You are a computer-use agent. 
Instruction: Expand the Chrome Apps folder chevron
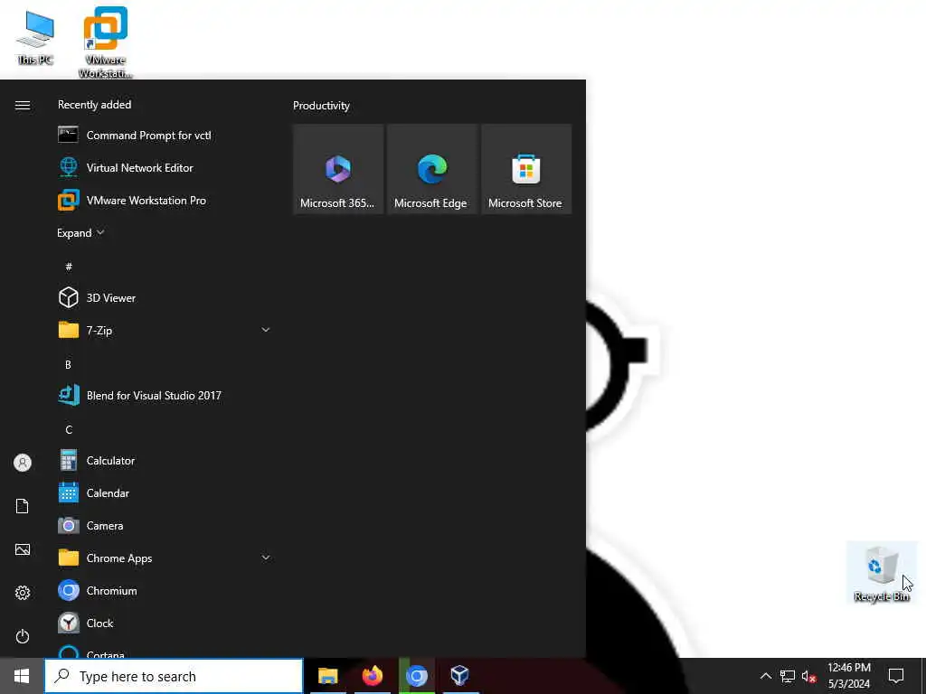[266, 558]
